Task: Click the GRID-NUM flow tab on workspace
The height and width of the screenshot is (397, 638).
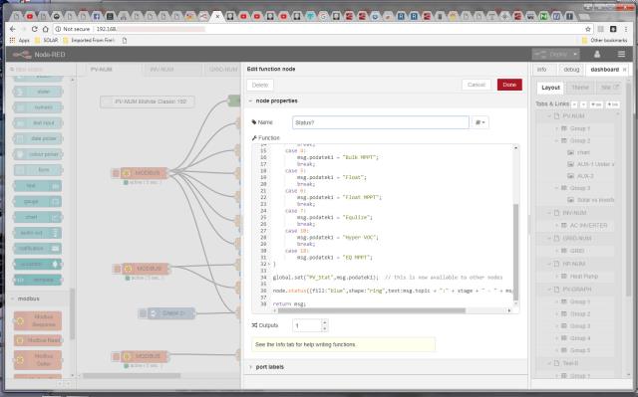Action: (223, 70)
